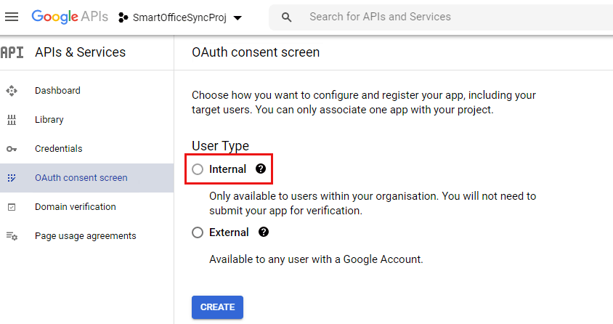The image size is (613, 324).
Task: Click the OAuth consent screen dotted icon
Action: click(x=12, y=178)
